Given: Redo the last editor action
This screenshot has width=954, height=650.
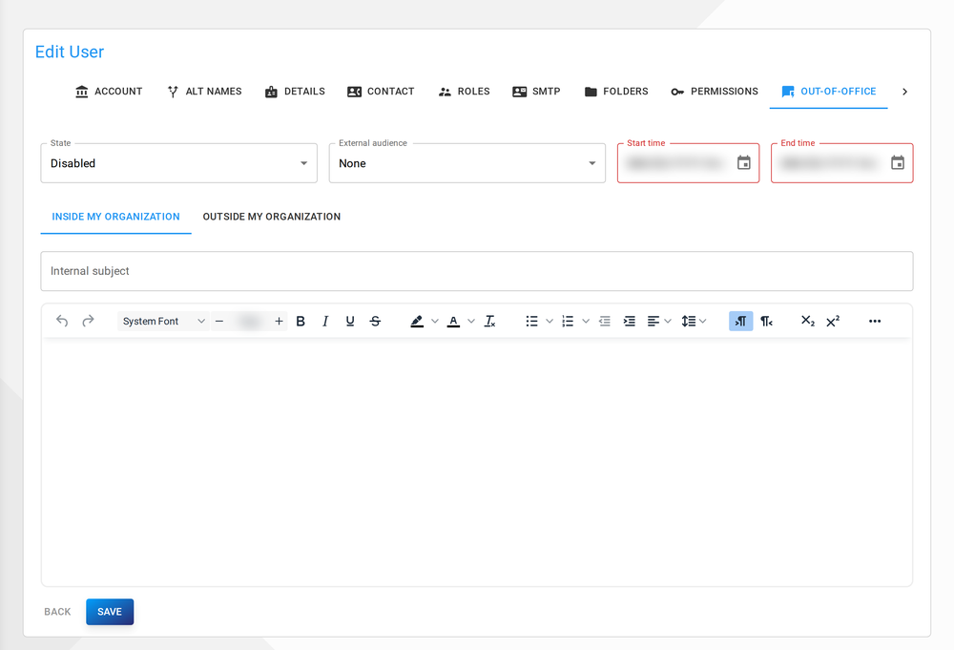Looking at the screenshot, I should tap(88, 321).
